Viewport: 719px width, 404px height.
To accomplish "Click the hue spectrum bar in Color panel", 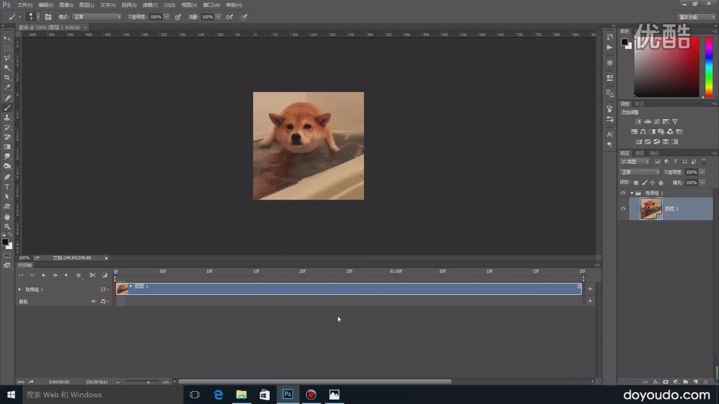I will point(709,67).
